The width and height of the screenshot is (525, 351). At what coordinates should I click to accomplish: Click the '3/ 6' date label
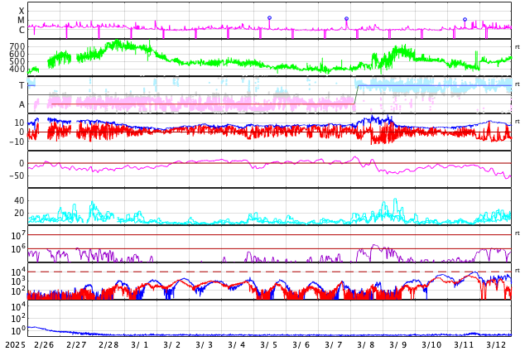301,344
